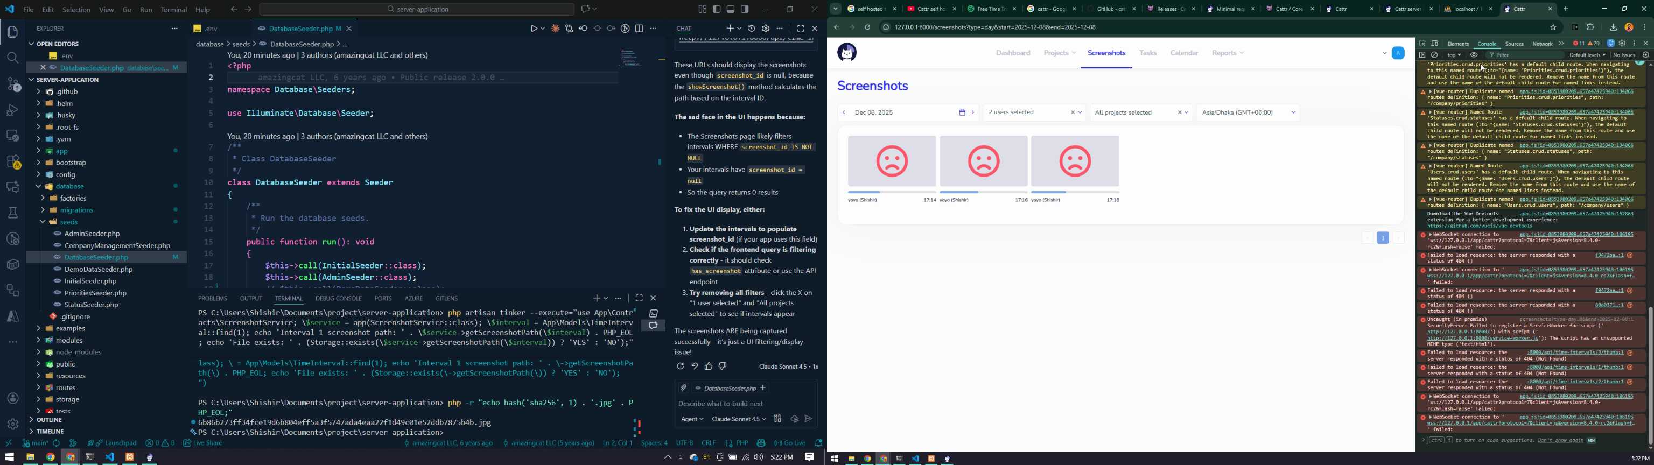Screen dimensions: 1654x465
Task: Expand the OUTLINE section in the Explorer
Action: [49, 420]
